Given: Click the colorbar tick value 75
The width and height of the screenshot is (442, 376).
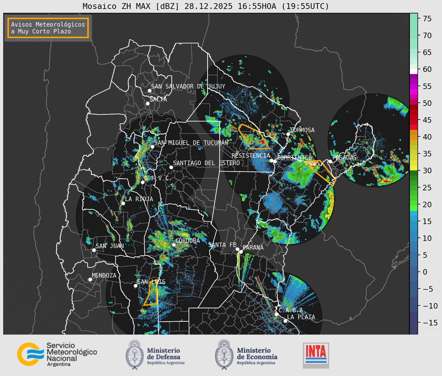Looking at the screenshot, I should (427, 19).
